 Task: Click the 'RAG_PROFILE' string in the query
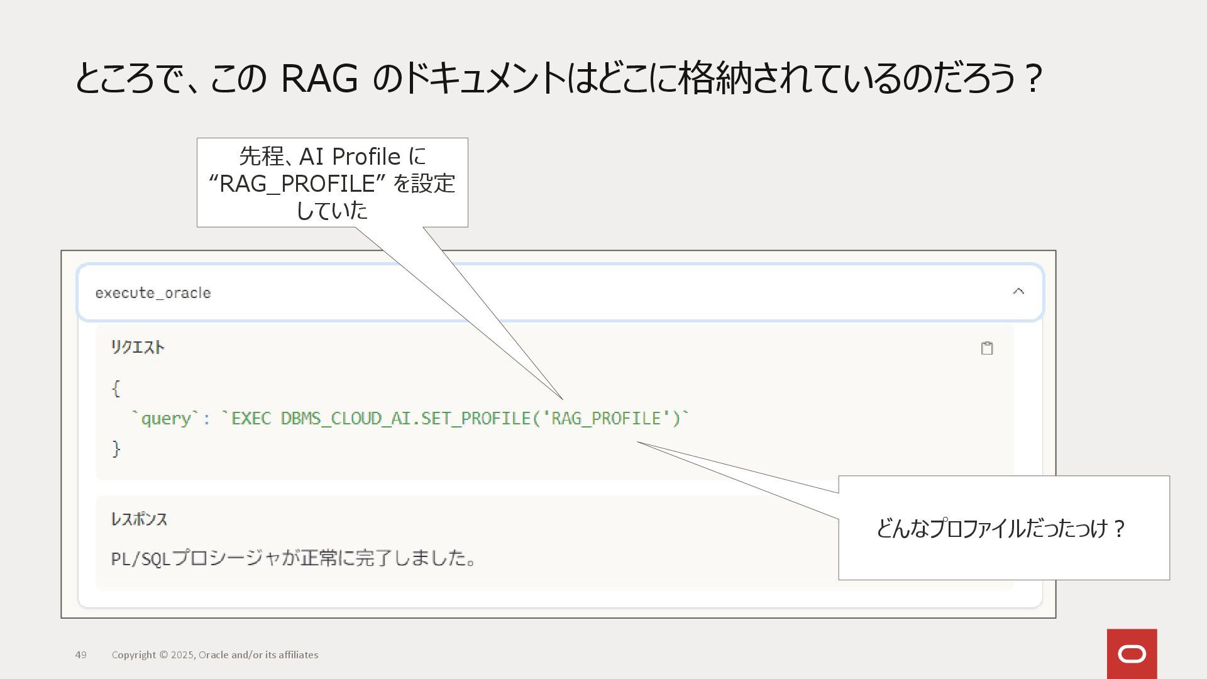[606, 419]
